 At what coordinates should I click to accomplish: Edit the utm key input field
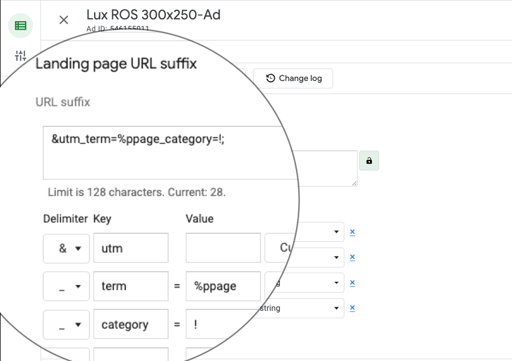pos(131,248)
